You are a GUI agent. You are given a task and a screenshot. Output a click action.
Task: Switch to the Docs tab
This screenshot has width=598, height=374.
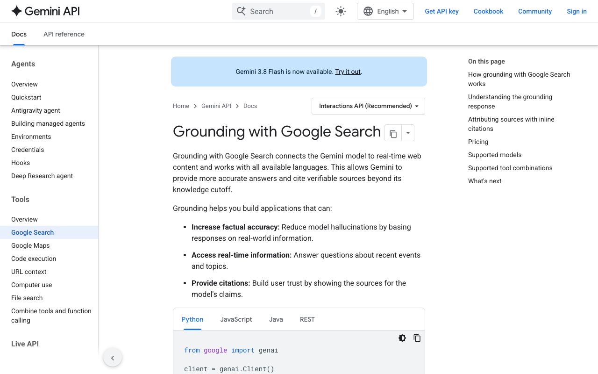click(19, 34)
